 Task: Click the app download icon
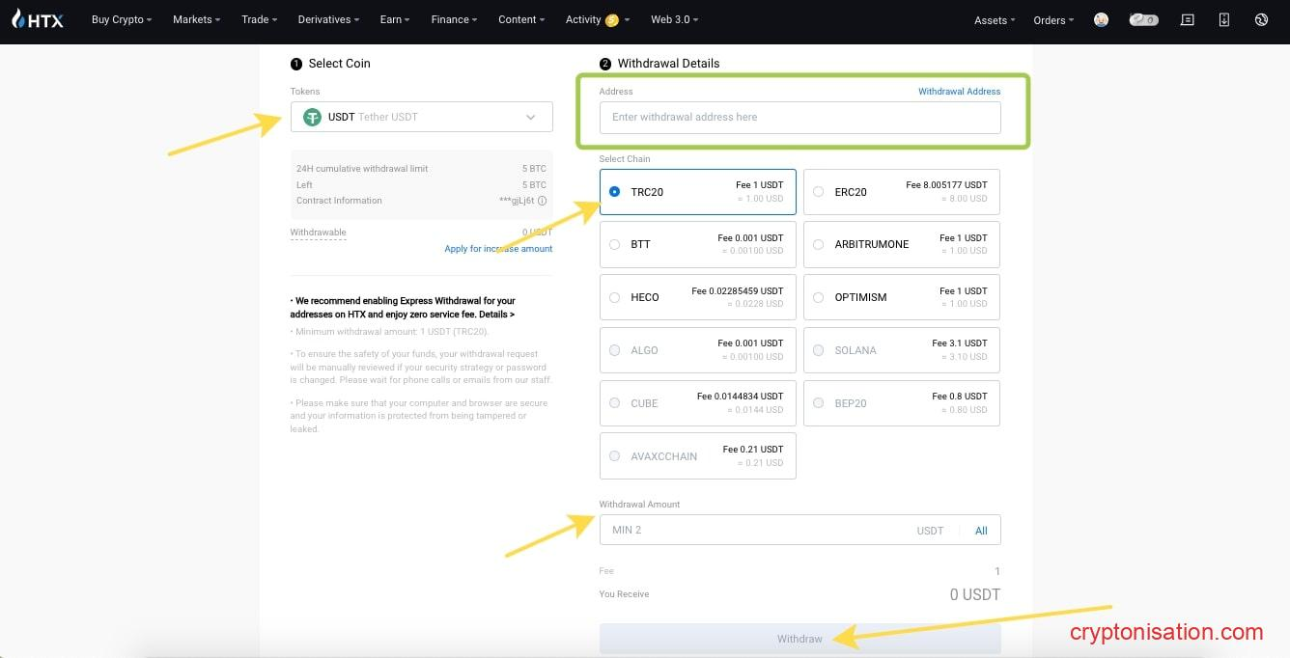[1224, 19]
